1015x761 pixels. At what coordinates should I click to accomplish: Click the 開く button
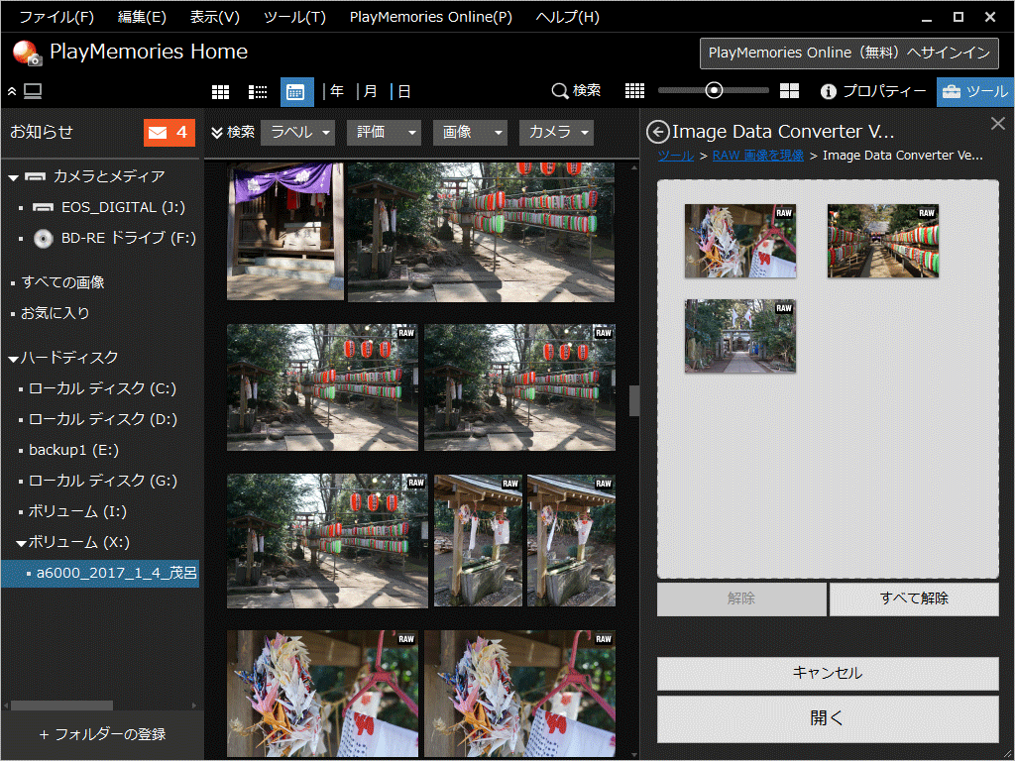click(x=828, y=718)
